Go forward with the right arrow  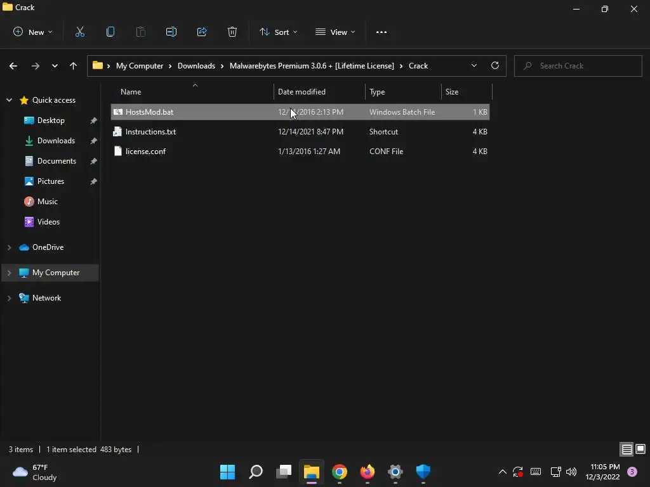36,66
